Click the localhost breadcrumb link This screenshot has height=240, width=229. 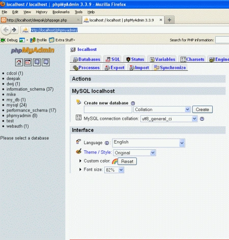pos(87,49)
